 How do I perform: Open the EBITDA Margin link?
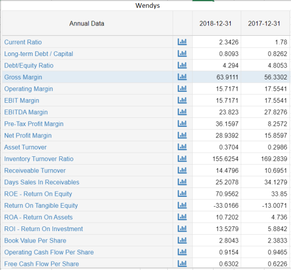point(26,112)
